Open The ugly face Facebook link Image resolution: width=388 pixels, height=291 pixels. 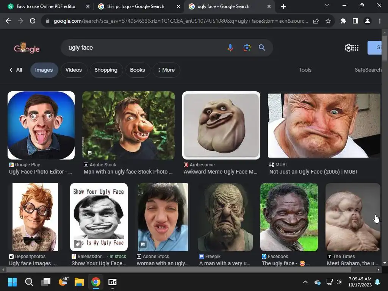[286, 263]
